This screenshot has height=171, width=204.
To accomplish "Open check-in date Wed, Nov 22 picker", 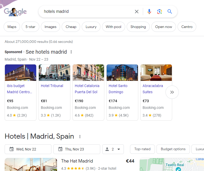I will coord(28,149).
